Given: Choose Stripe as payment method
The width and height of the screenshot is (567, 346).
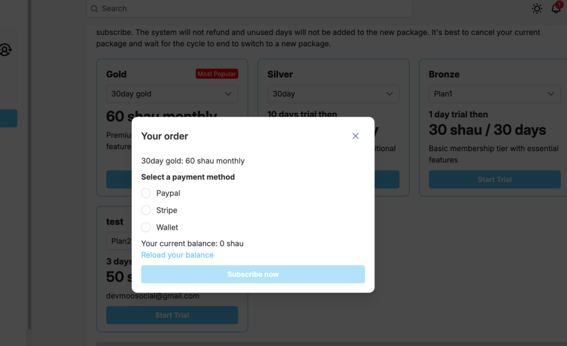Looking at the screenshot, I should (x=146, y=210).
